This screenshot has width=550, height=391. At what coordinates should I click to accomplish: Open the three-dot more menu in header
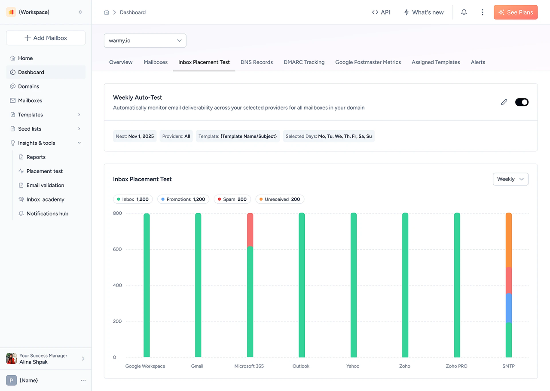coord(483,12)
